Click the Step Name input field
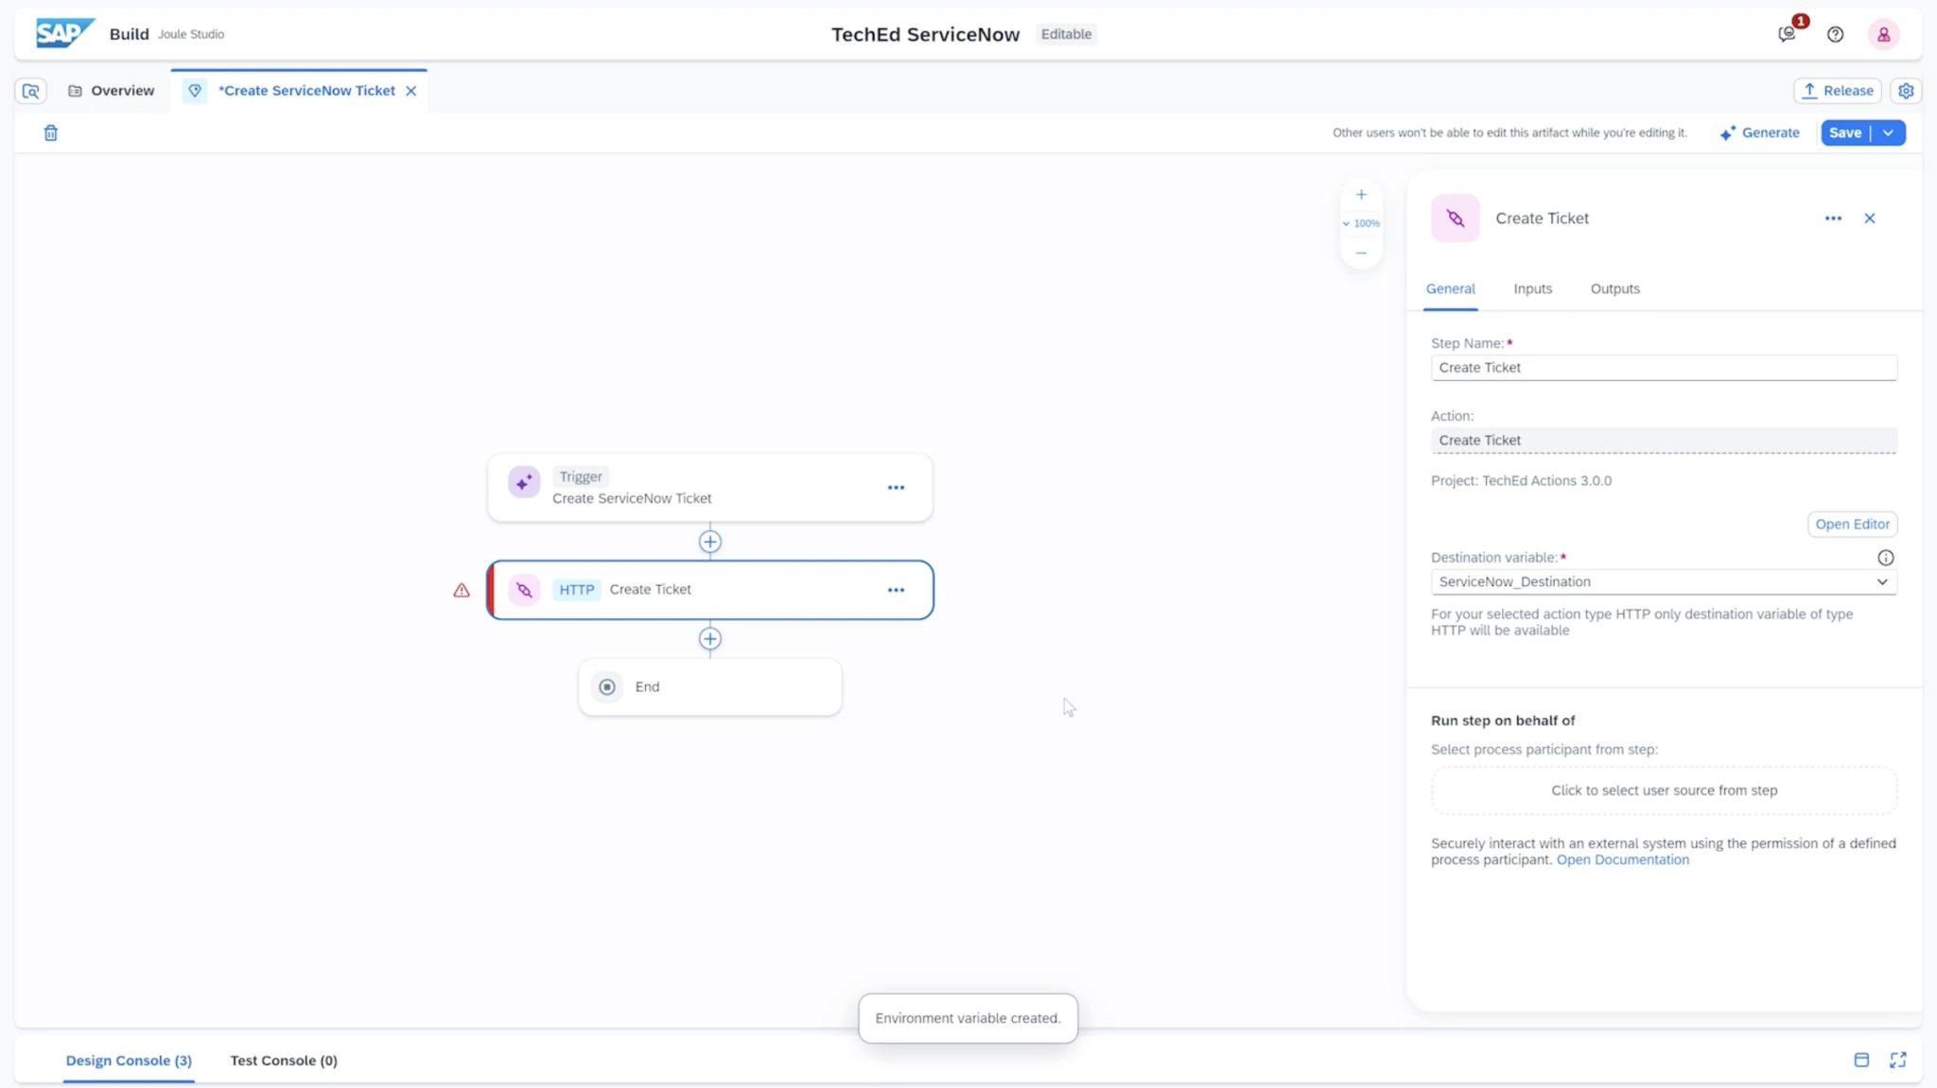The image size is (1937, 1088). pos(1663,368)
